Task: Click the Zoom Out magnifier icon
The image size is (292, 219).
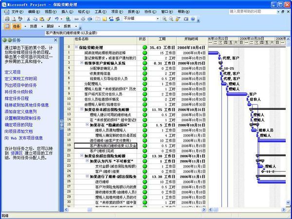Action: (171, 19)
